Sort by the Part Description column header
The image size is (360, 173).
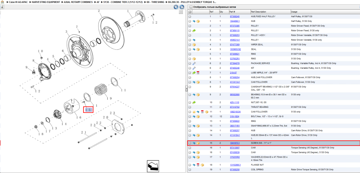coord(270,12)
